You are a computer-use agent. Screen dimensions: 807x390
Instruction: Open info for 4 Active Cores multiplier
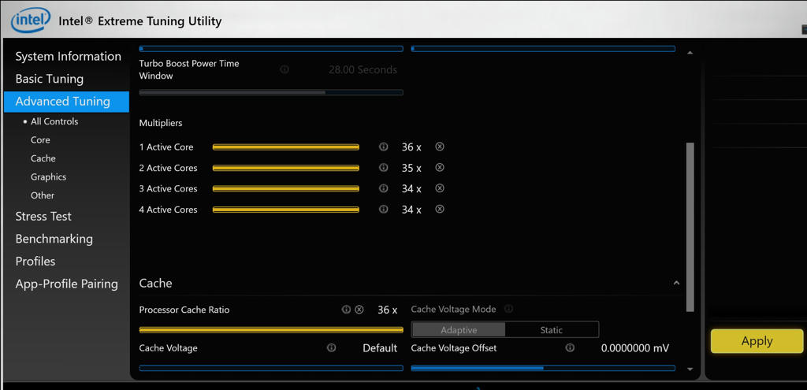[x=384, y=210]
